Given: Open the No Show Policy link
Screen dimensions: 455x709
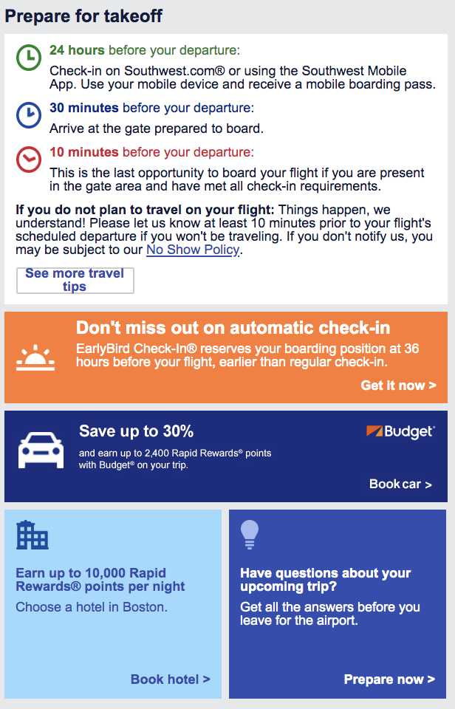Looking at the screenshot, I should tap(193, 250).
